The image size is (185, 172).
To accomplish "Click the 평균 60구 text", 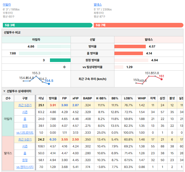I will pyautogui.click(x=9, y=17).
